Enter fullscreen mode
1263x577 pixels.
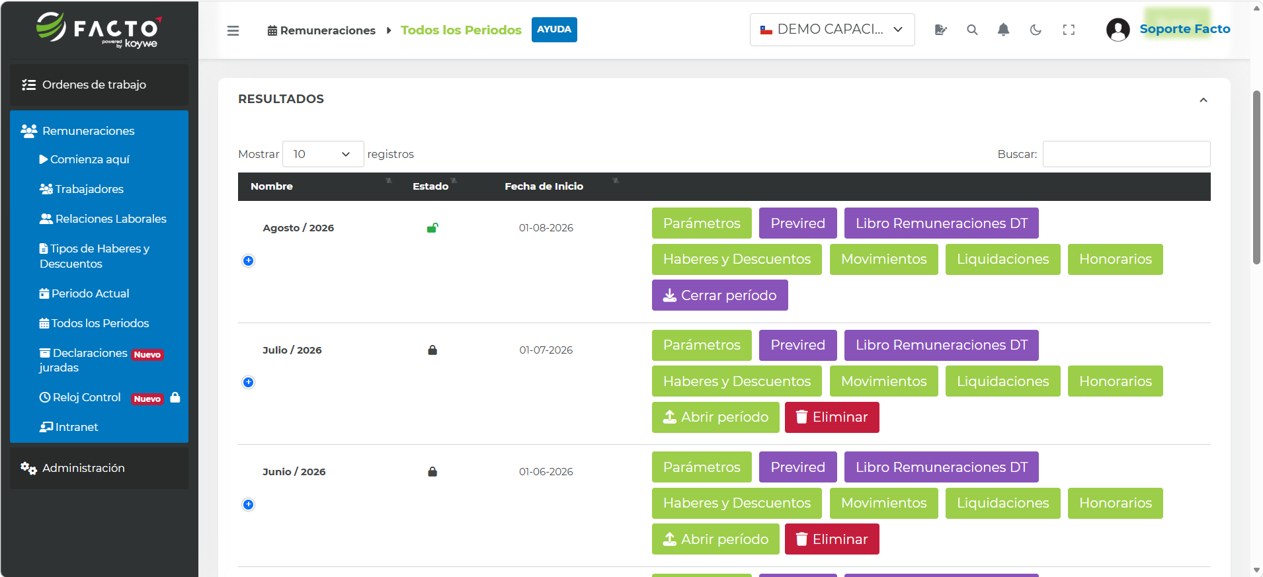pos(1069,30)
